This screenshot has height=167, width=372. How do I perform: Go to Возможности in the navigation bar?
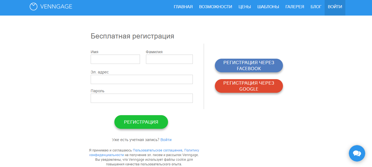(x=215, y=7)
